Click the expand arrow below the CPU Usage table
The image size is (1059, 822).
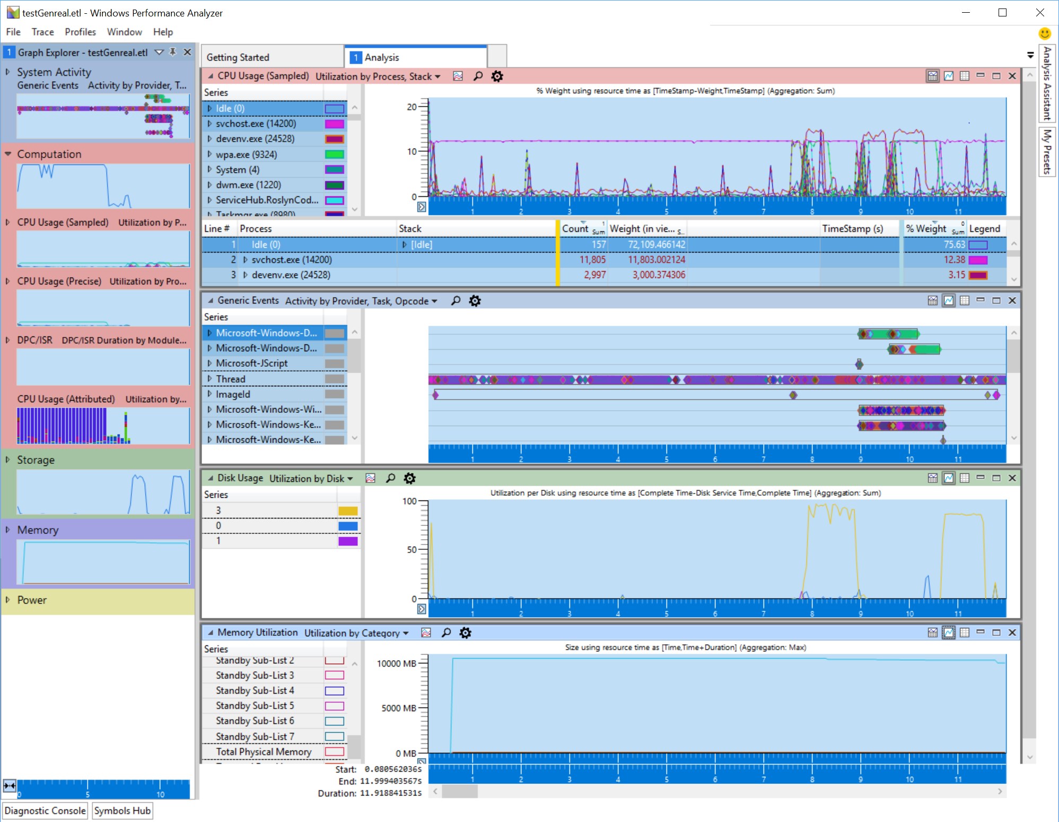(x=422, y=207)
